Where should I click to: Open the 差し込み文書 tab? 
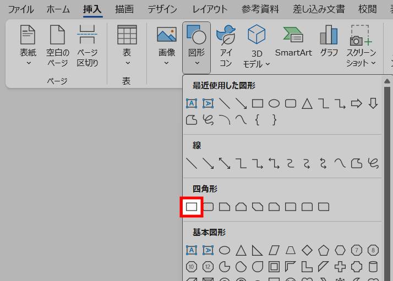(x=319, y=9)
